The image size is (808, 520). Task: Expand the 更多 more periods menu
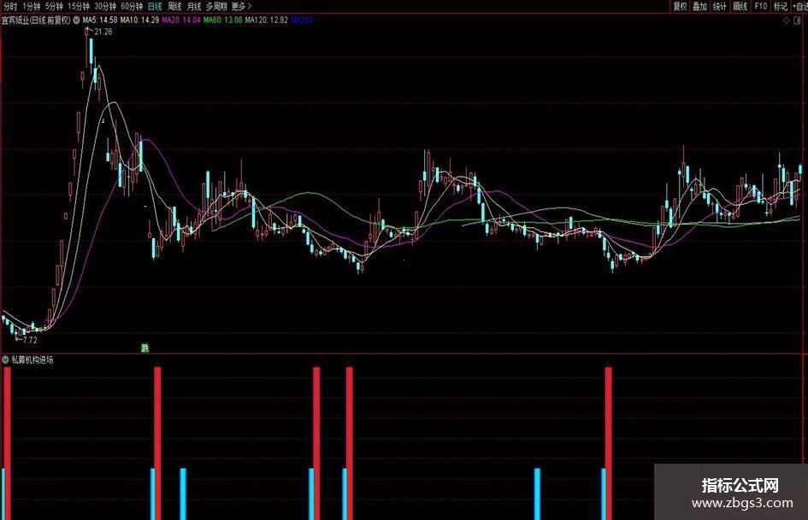[x=241, y=6]
